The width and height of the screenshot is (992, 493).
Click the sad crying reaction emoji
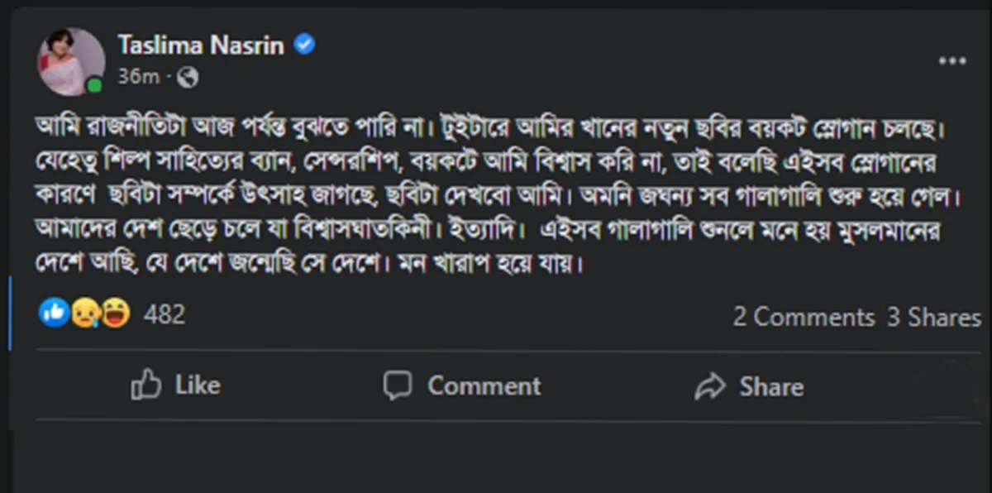pos(85,314)
